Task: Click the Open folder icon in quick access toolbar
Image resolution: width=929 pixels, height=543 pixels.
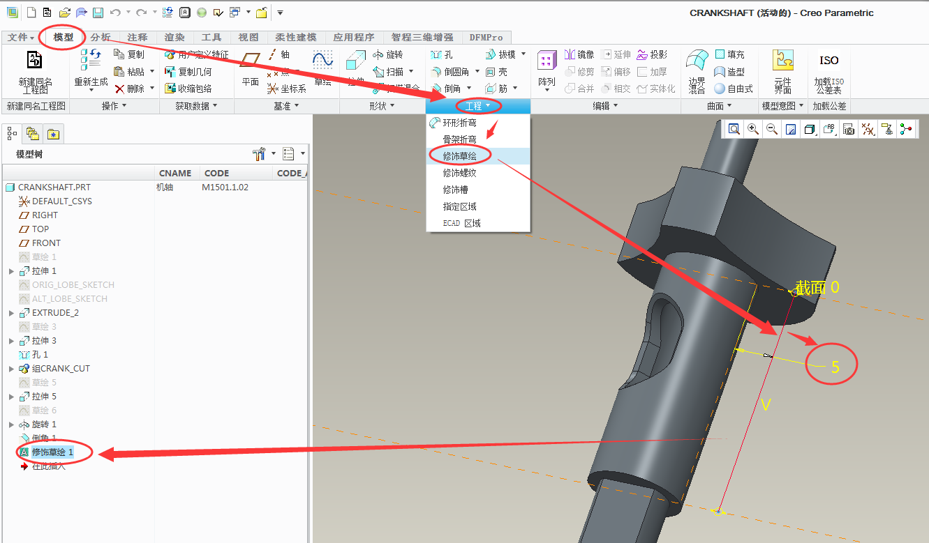Action: 65,13
